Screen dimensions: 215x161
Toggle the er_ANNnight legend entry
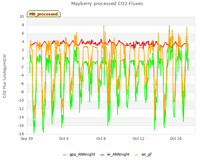[115, 155]
